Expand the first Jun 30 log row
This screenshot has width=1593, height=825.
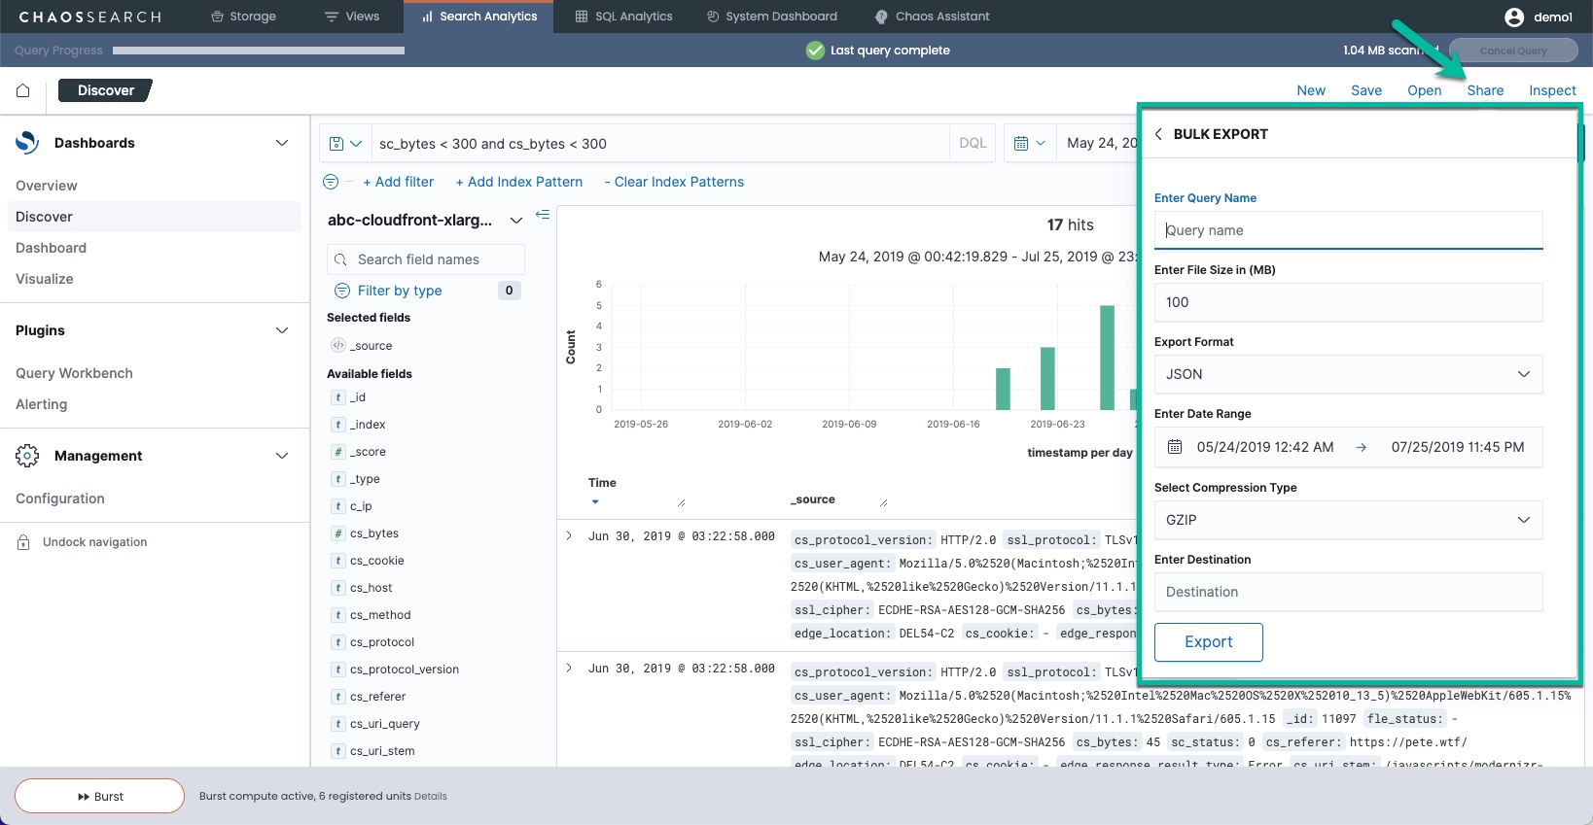(569, 535)
